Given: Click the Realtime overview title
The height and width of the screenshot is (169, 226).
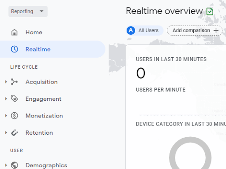Looking at the screenshot, I should click(164, 11).
